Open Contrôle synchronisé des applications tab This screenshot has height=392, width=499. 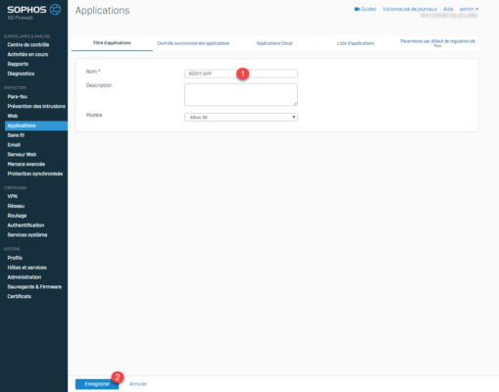pyautogui.click(x=193, y=43)
